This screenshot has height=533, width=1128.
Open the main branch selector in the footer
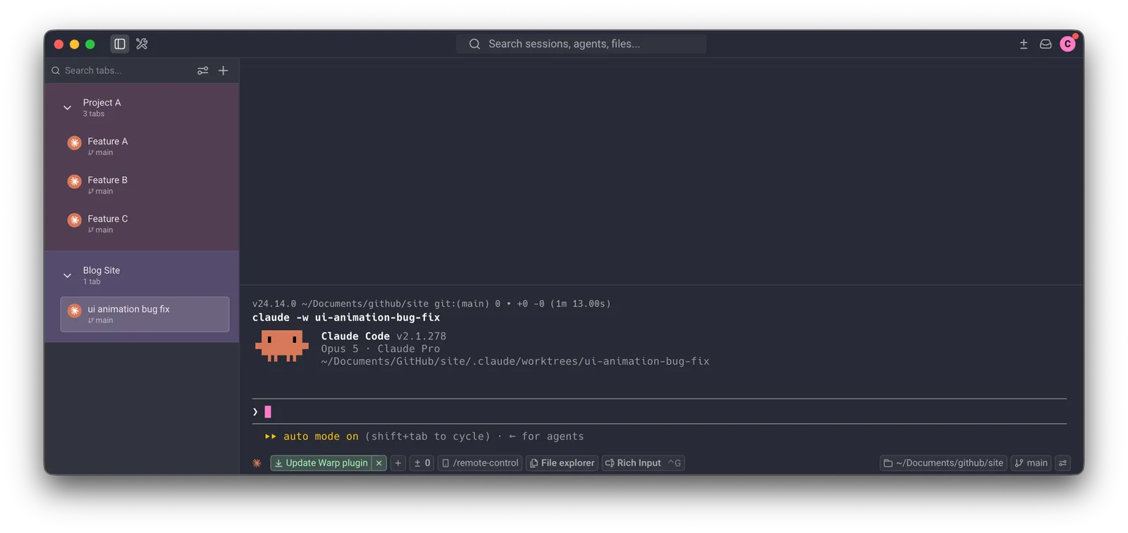coord(1031,463)
